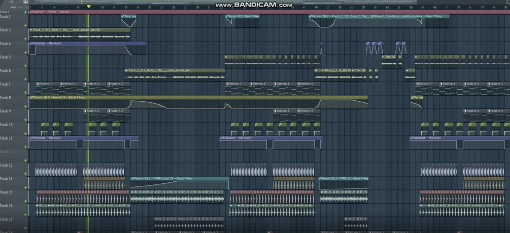Mute Track 1 with its green LED

(25, 12)
